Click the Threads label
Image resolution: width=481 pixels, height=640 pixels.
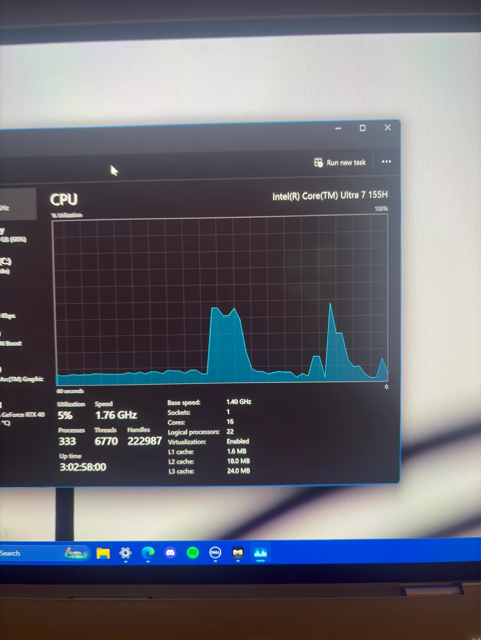click(105, 430)
